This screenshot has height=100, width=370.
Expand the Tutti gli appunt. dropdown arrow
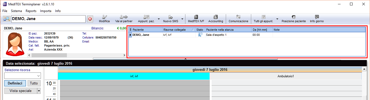tap(277, 19)
